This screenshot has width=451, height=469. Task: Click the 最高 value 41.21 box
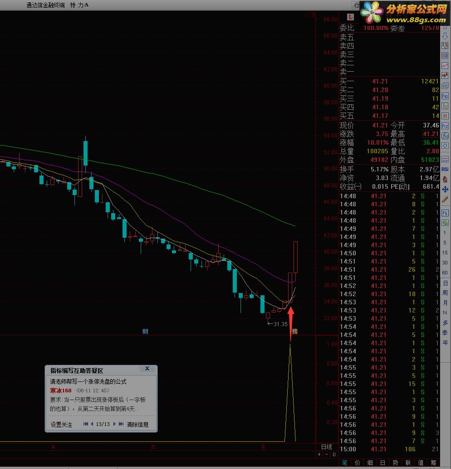[431, 134]
